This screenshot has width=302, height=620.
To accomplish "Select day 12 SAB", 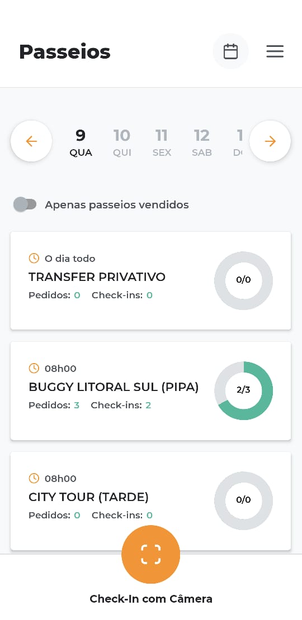I will pyautogui.click(x=202, y=142).
